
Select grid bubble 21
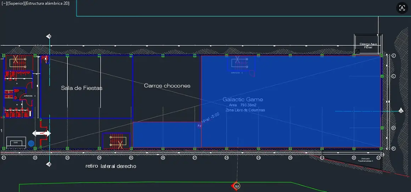4,158
